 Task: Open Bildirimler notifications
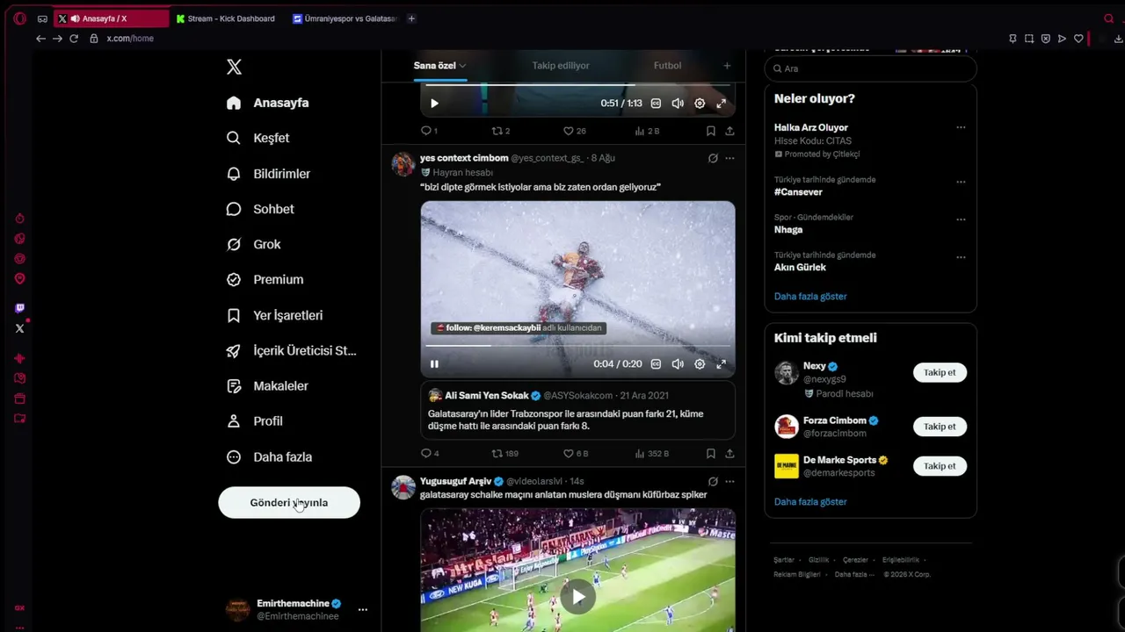click(269, 174)
